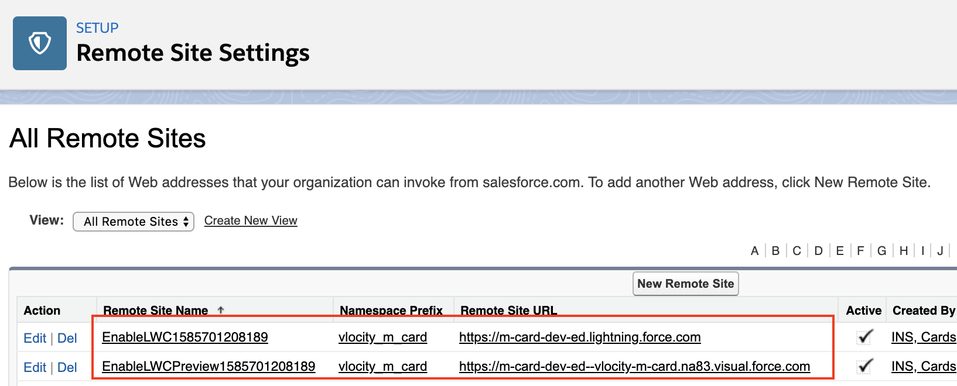The width and height of the screenshot is (957, 386).
Task: Filter sites by letter I
Action: [x=922, y=251]
